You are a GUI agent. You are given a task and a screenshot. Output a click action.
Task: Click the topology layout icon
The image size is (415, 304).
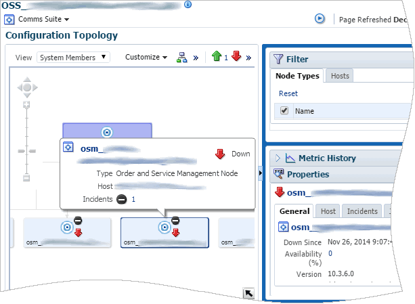tap(182, 57)
